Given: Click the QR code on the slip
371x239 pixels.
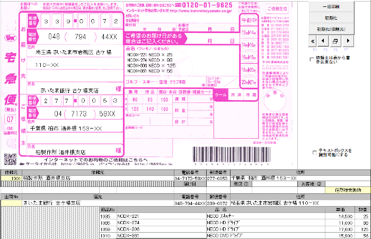Looking at the screenshot, I should [x=10, y=159].
